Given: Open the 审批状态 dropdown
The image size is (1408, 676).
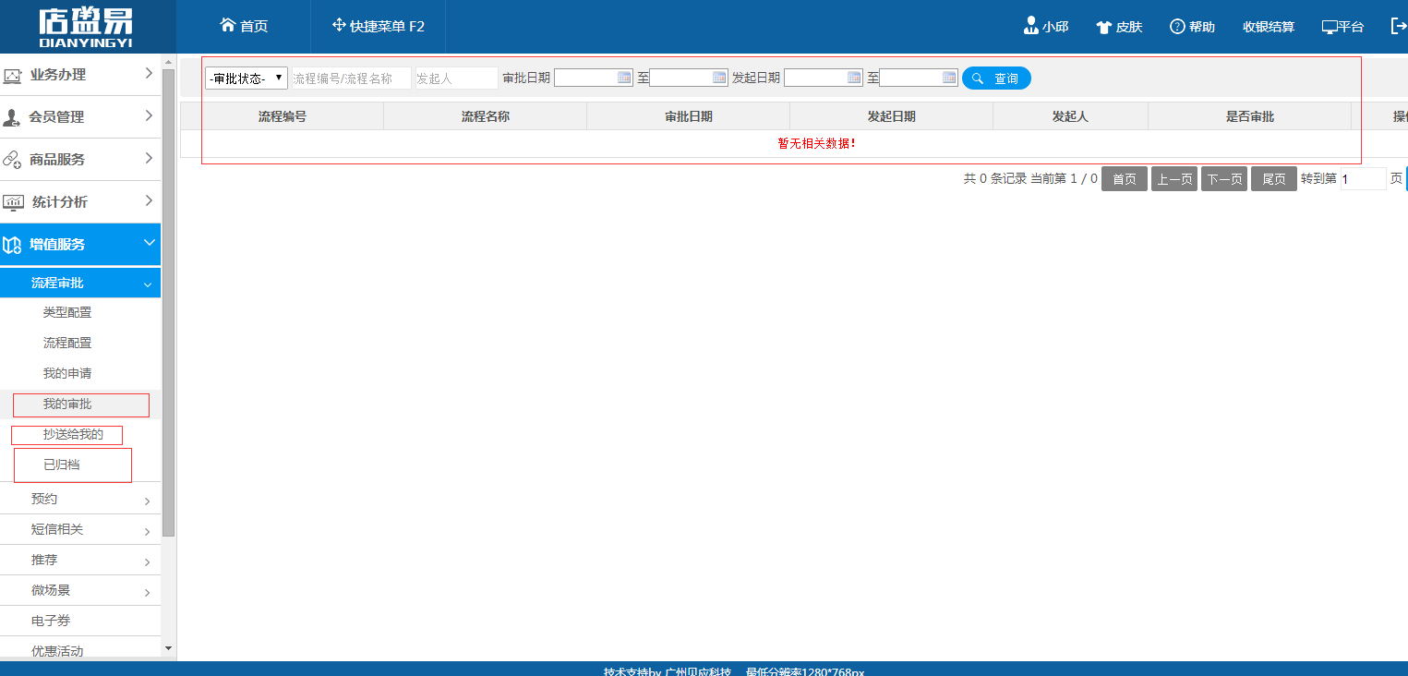Looking at the screenshot, I should (x=247, y=78).
